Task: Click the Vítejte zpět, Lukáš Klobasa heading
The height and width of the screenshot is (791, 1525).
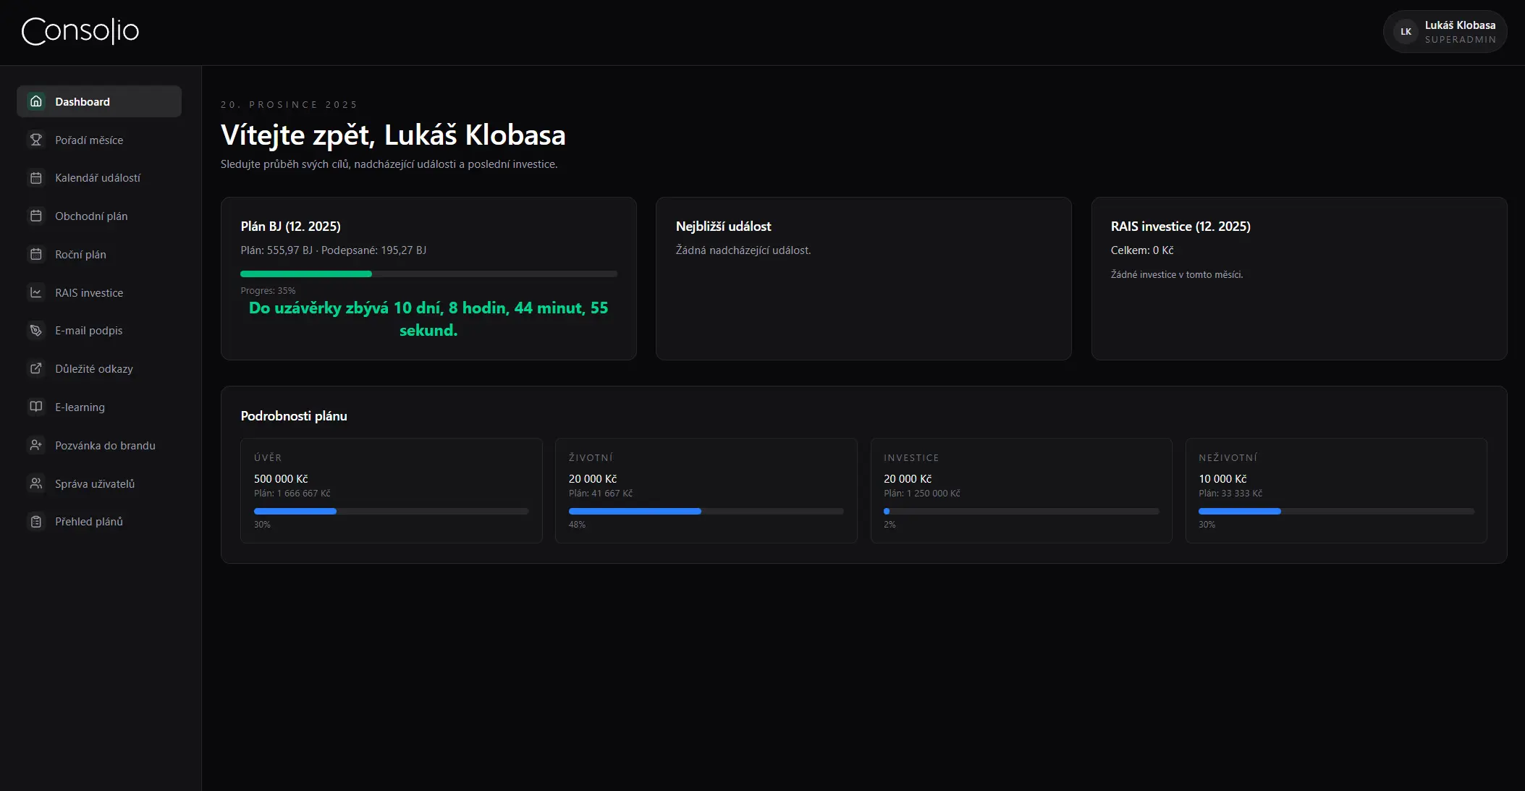Action: click(393, 135)
